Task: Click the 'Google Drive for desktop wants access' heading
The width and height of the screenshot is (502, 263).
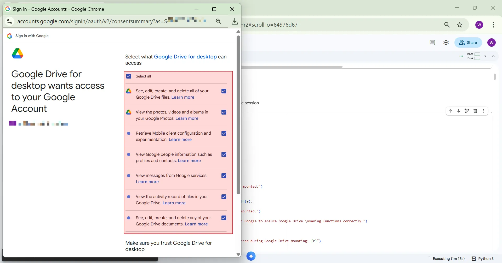Action: pyautogui.click(x=58, y=91)
